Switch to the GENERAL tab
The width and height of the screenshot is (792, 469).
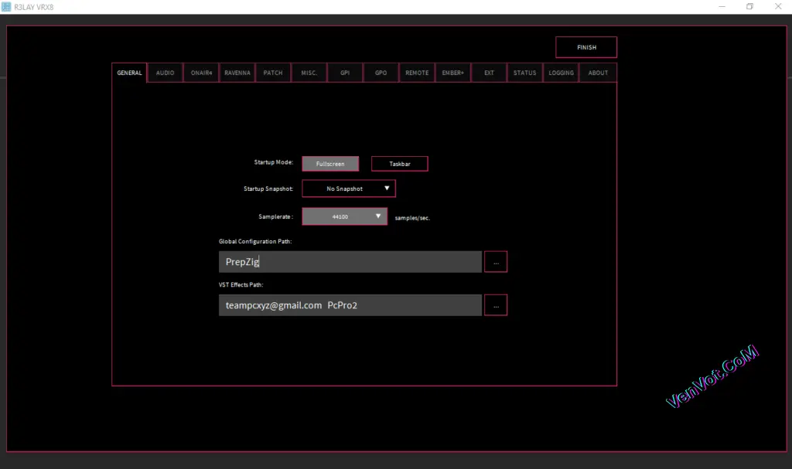(x=129, y=73)
